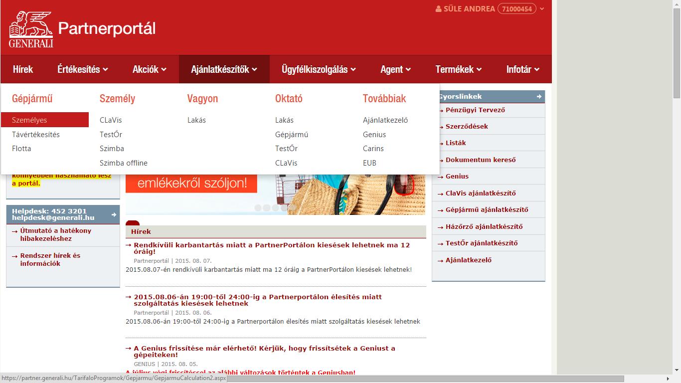Choose Flotta in the Gépjármű column
The height and width of the screenshot is (383, 681).
[x=21, y=149]
